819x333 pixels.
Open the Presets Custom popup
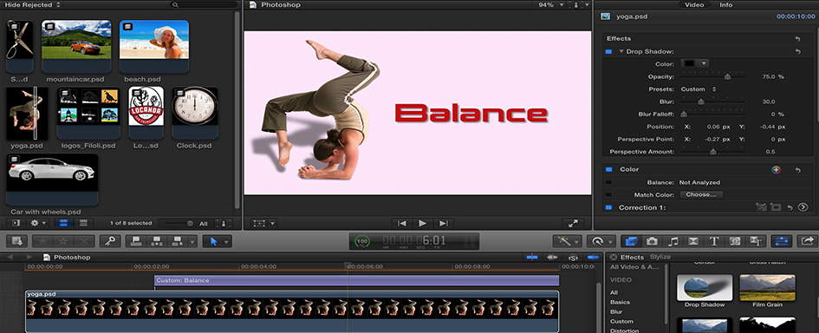698,88
